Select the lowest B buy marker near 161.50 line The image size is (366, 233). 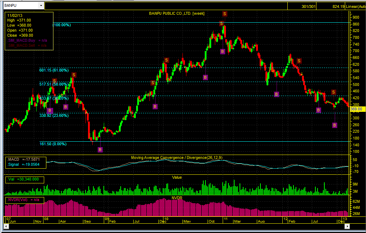point(100,150)
